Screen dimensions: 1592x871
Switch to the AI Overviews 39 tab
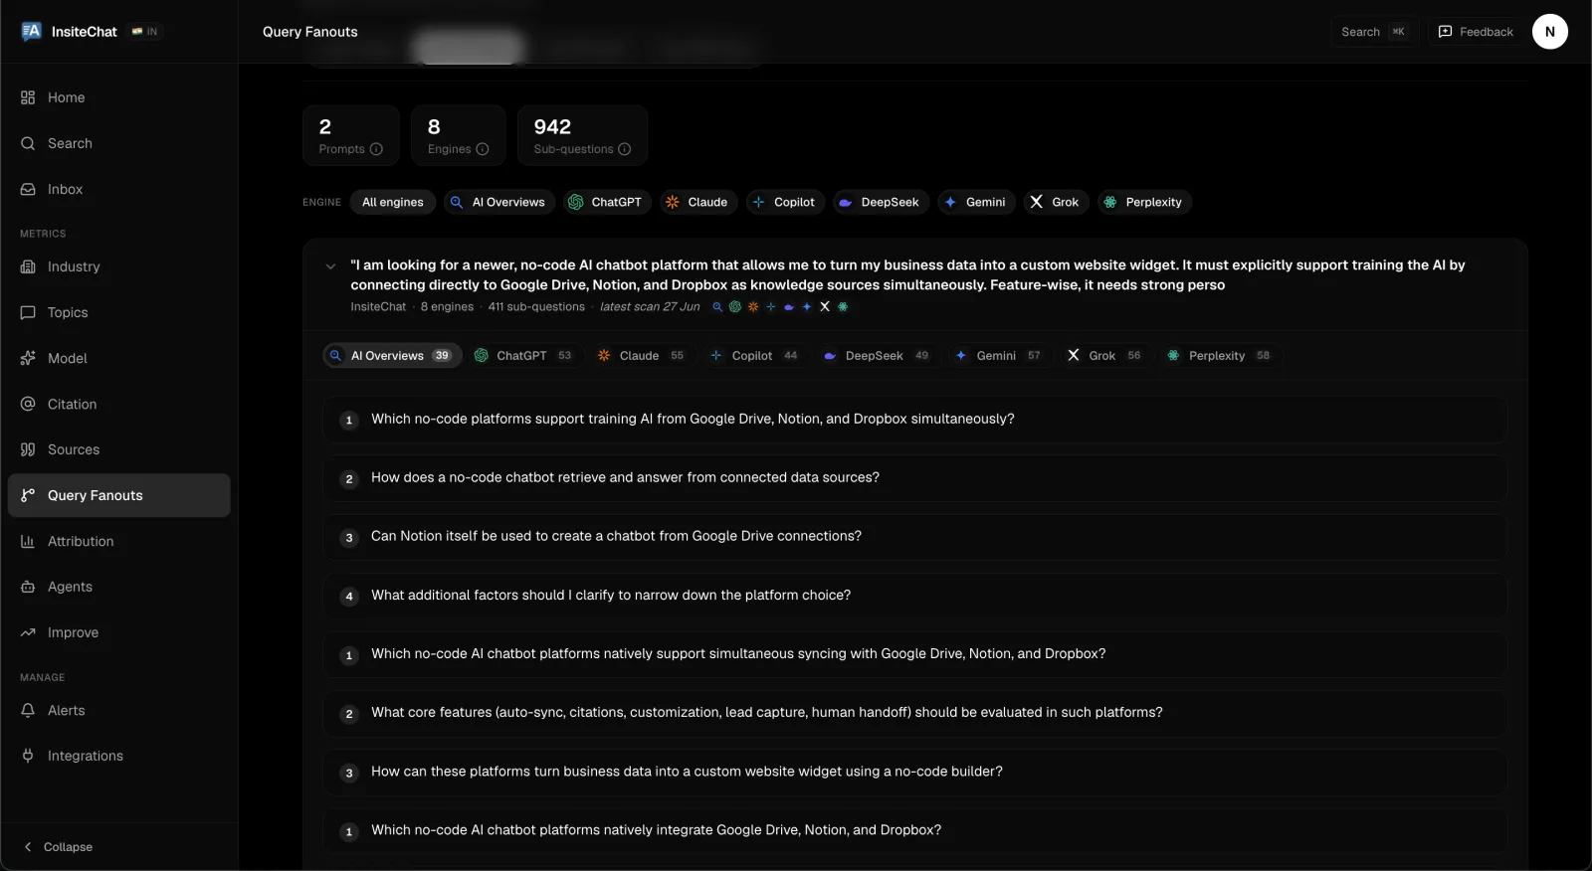tap(392, 356)
